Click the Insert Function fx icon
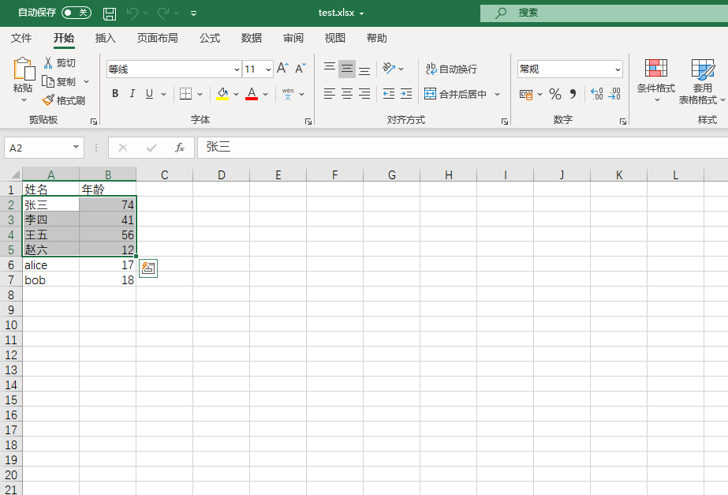Viewport: 728px width, 495px height. [x=180, y=148]
